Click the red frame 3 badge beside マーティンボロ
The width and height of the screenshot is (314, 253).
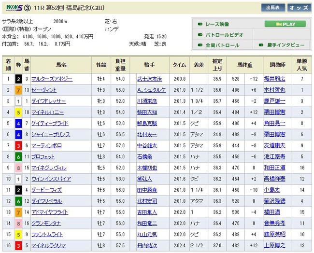pos(18,145)
